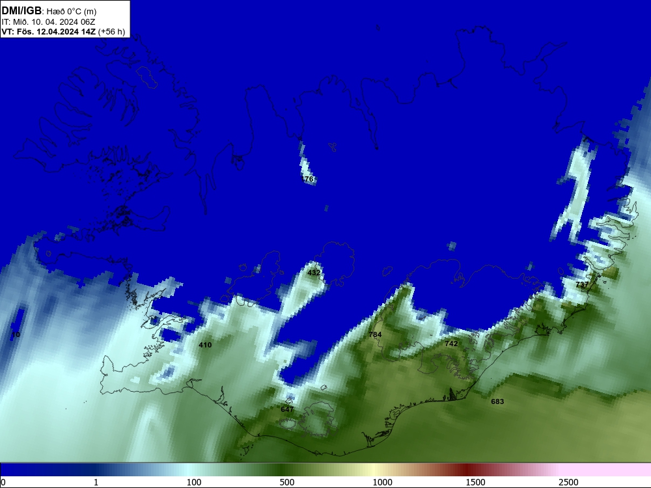Click the 742 map value label
The height and width of the screenshot is (488, 651).
click(x=451, y=344)
